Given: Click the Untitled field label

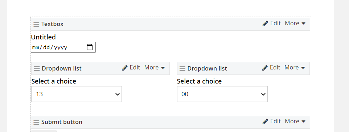Looking at the screenshot, I should click(44, 37).
